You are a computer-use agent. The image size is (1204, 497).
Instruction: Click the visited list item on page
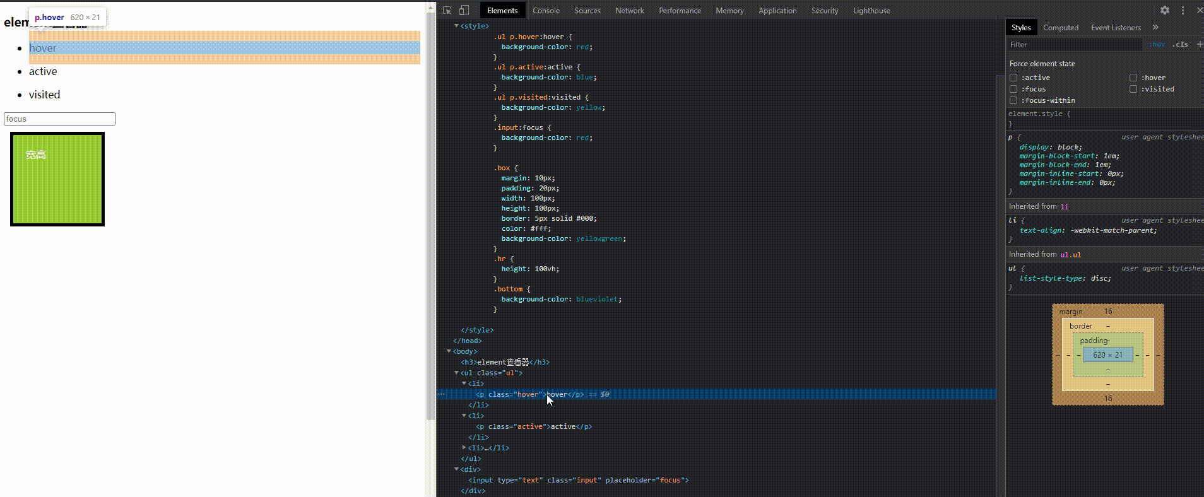(x=44, y=95)
